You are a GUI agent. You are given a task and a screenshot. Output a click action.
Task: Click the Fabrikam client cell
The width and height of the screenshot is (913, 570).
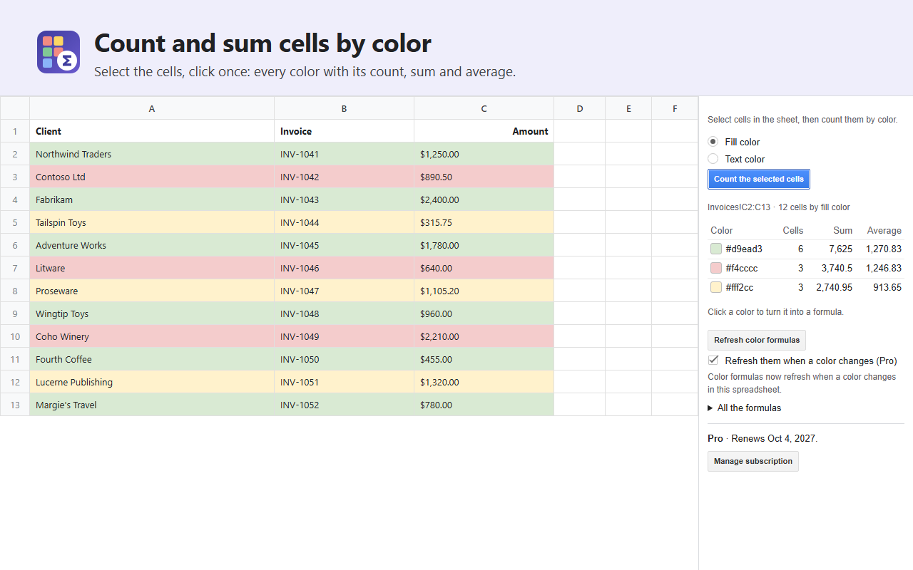pyautogui.click(x=152, y=199)
